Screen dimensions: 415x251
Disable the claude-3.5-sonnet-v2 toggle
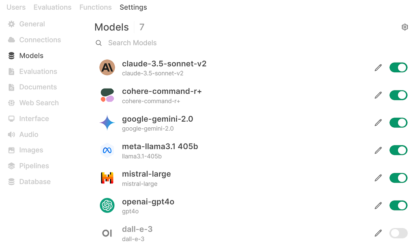[398, 67]
